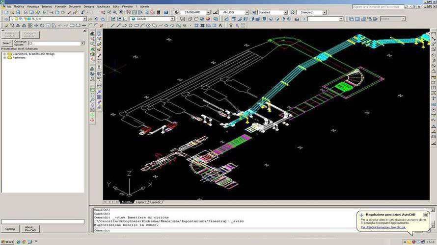Select the Fasteners tree row

coord(19,58)
